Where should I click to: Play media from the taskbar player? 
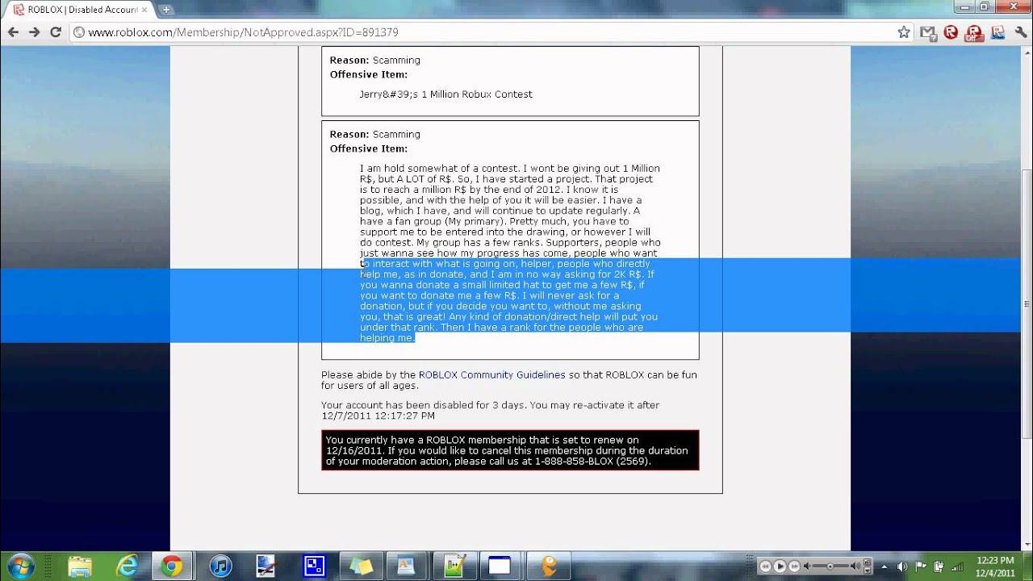pos(780,566)
